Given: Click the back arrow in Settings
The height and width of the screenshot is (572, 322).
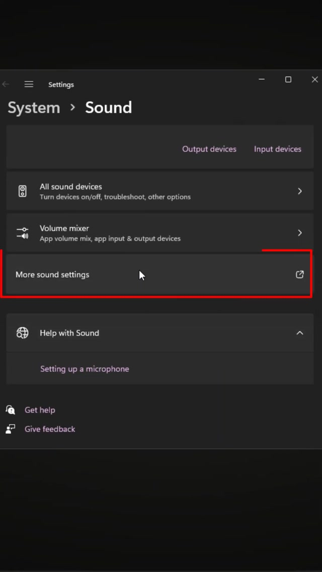Looking at the screenshot, I should [x=6, y=84].
